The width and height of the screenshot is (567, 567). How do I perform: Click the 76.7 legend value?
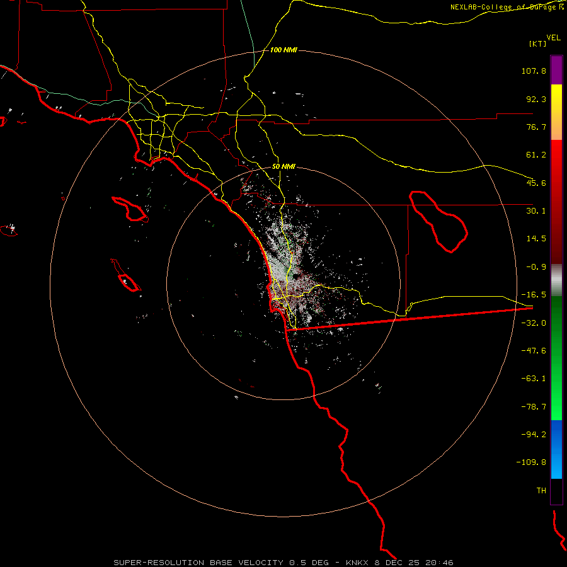[536, 127]
